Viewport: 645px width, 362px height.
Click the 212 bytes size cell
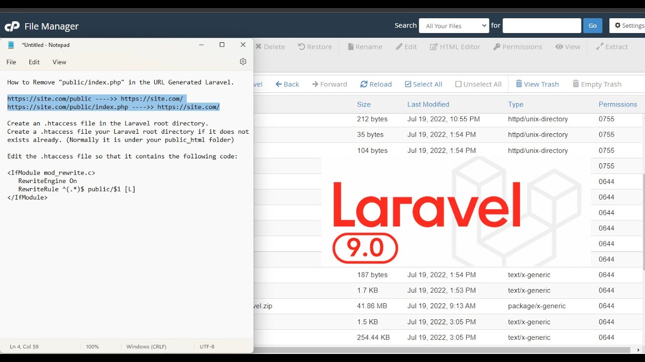point(372,119)
